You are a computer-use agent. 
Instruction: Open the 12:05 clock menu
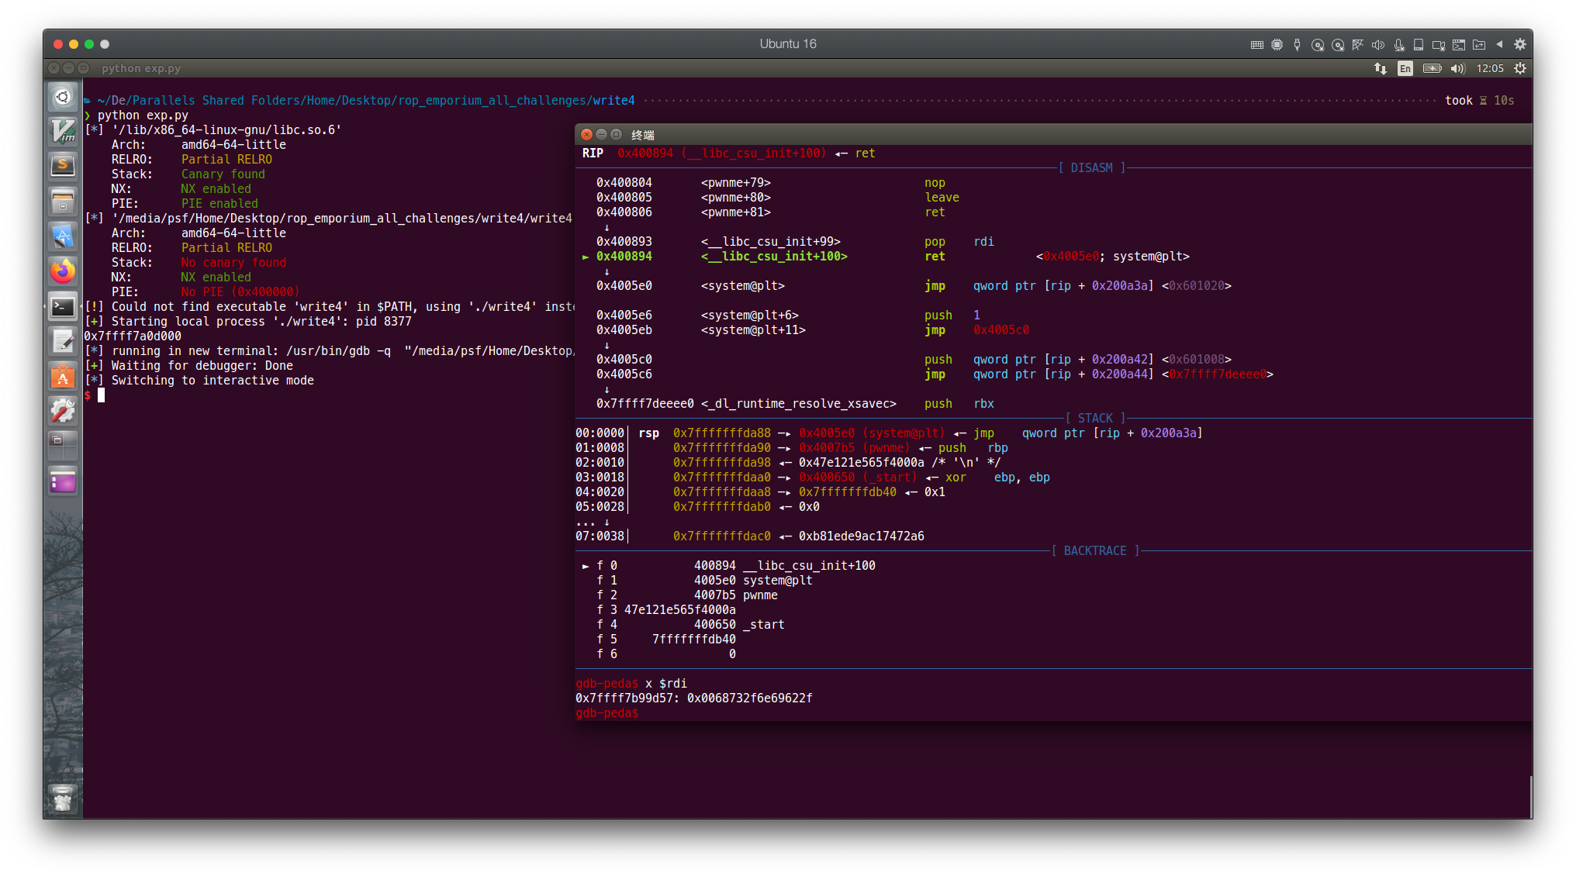pyautogui.click(x=1490, y=68)
